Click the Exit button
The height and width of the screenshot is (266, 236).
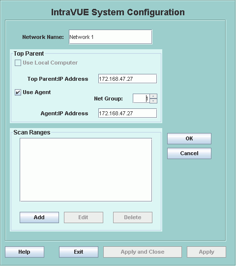[79, 252]
